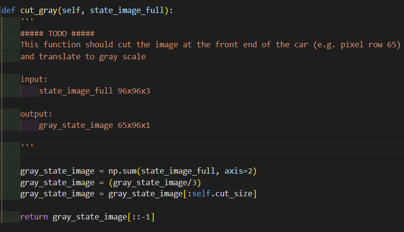Click the 'input:' docstring label
This screenshot has height=232, width=404.
[x=34, y=79]
